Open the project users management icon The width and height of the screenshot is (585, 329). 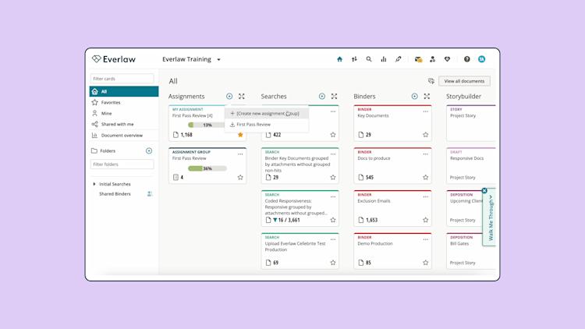click(x=432, y=59)
